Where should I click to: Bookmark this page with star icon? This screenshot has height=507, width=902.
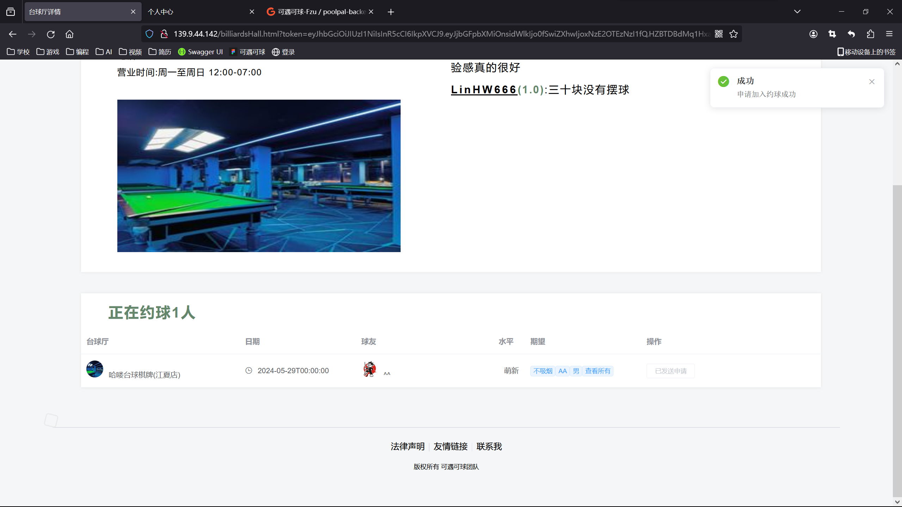click(x=734, y=34)
